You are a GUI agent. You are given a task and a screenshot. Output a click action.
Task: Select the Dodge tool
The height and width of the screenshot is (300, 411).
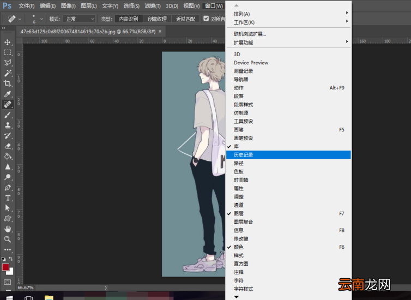[7, 177]
